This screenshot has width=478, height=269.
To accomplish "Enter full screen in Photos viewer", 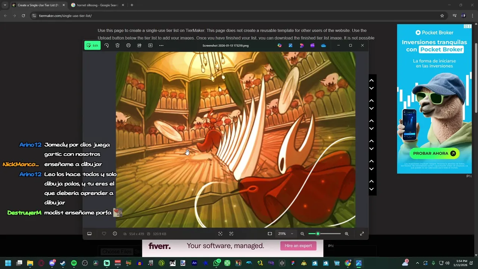I will pos(362,234).
